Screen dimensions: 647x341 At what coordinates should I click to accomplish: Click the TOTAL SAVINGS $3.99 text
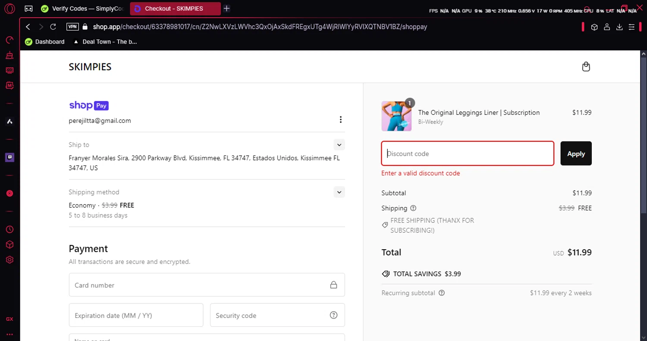pyautogui.click(x=427, y=274)
